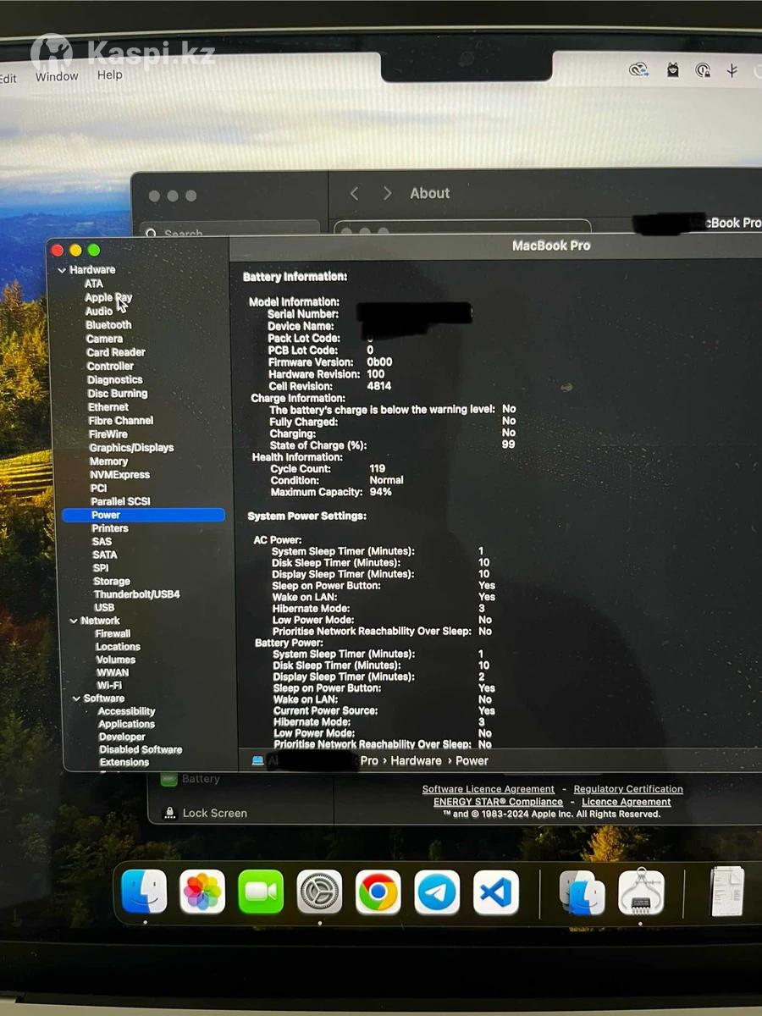This screenshot has height=1016, width=762.
Task: Select Bluetooth in the sidebar
Action: (x=108, y=325)
